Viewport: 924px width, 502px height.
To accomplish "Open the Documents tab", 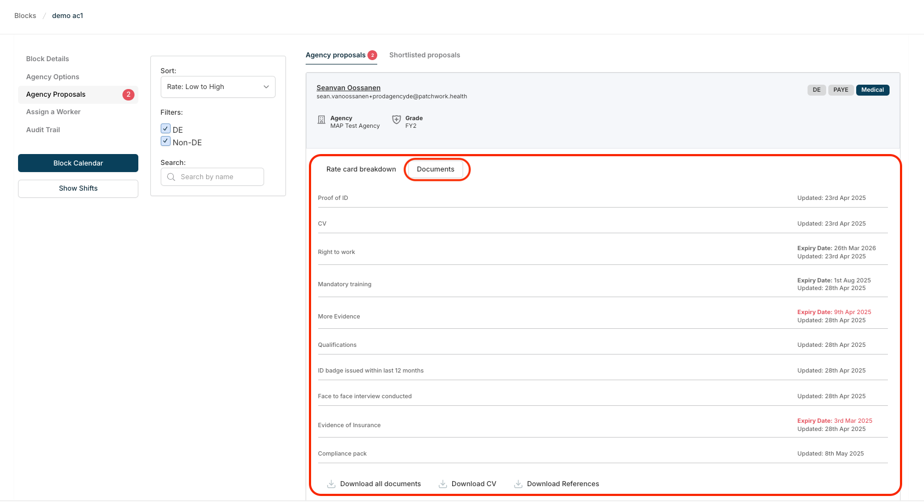I will [435, 169].
